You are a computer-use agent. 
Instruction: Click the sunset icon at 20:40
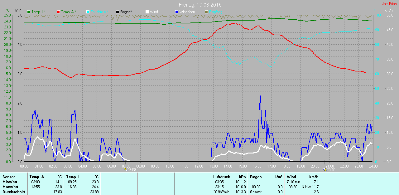point(325,170)
